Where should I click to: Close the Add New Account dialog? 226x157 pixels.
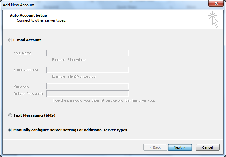pos(216,3)
